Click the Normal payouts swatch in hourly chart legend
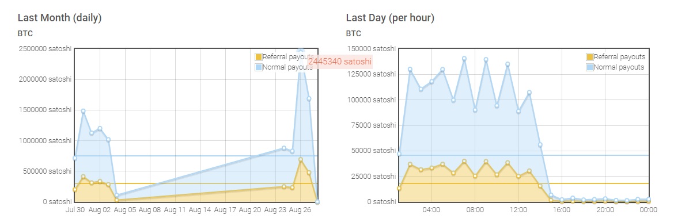 [x=590, y=67]
